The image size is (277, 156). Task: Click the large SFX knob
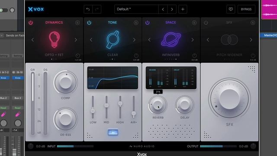point(229,99)
